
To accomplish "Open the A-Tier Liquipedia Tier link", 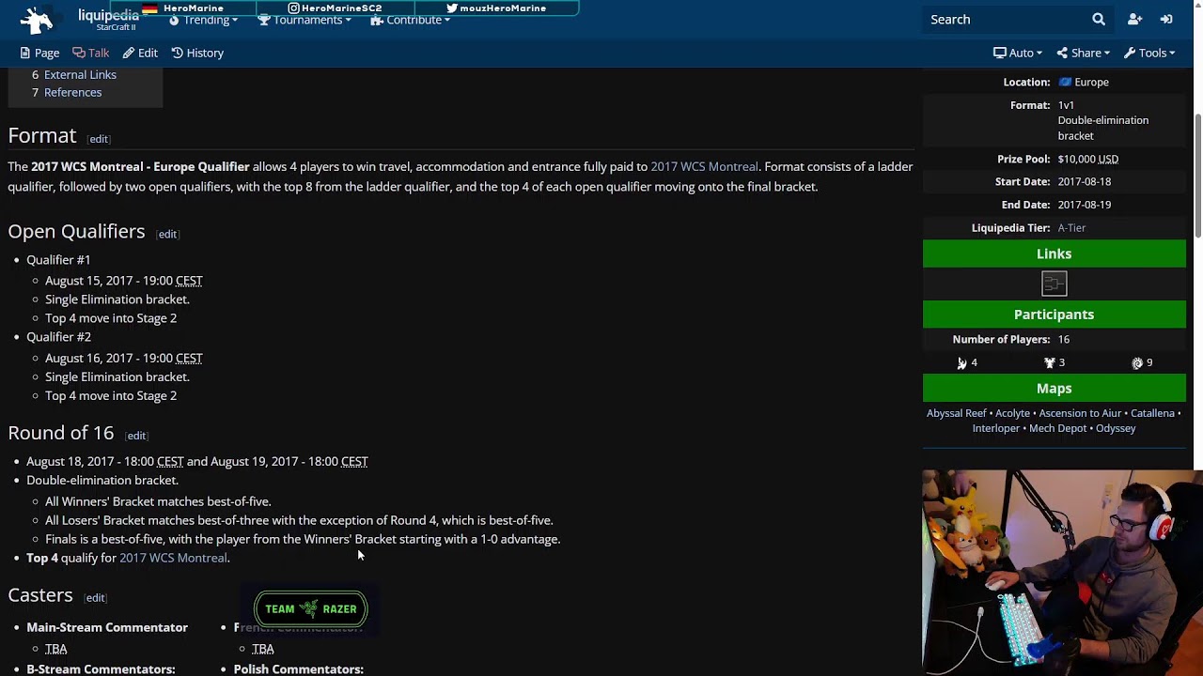I will tap(1071, 228).
